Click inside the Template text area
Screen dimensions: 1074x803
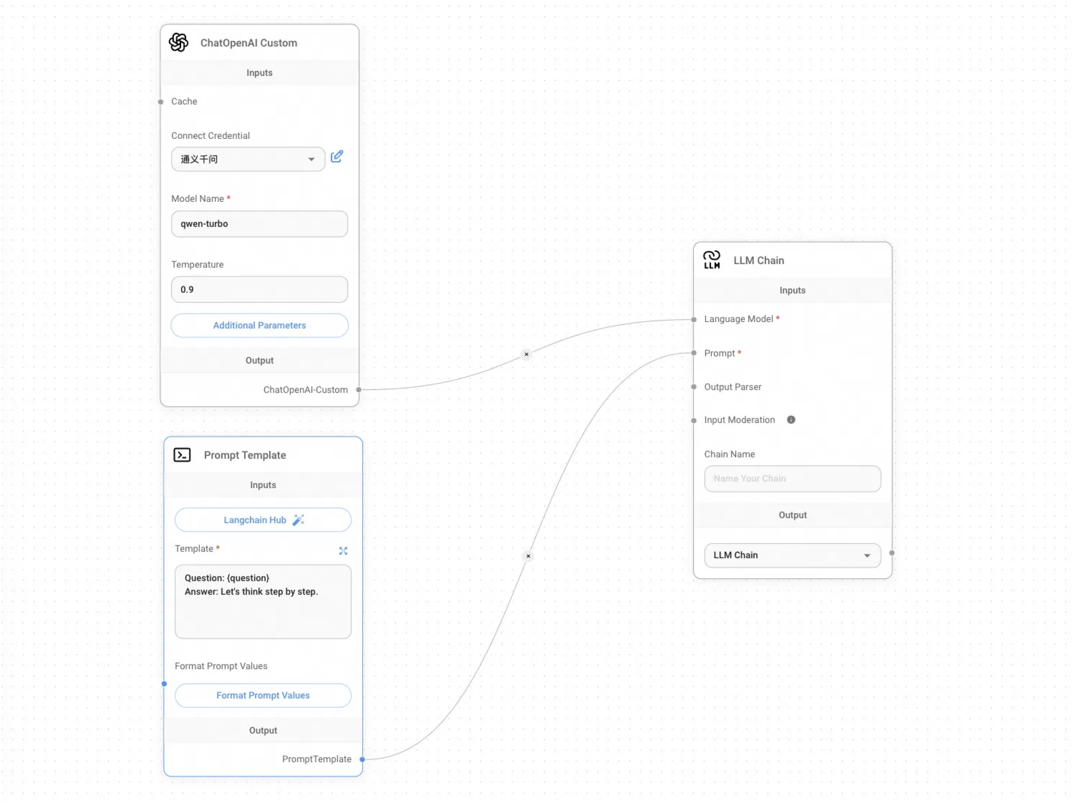pos(263,602)
